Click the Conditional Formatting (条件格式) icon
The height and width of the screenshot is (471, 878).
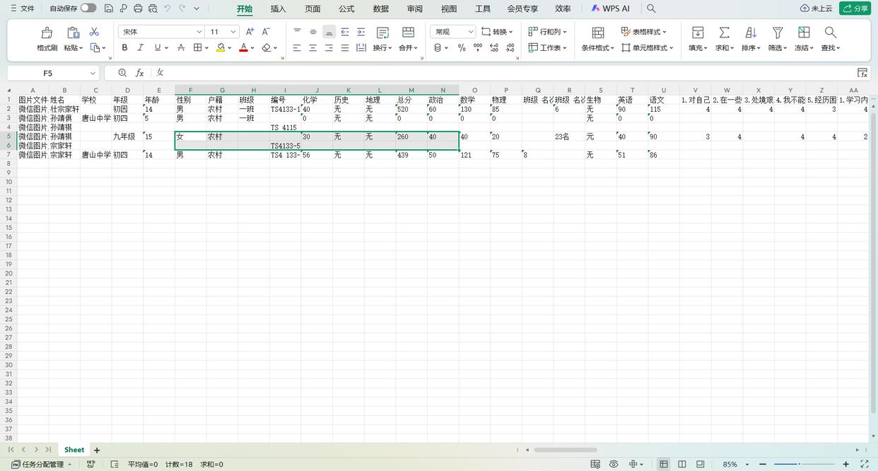pyautogui.click(x=597, y=33)
